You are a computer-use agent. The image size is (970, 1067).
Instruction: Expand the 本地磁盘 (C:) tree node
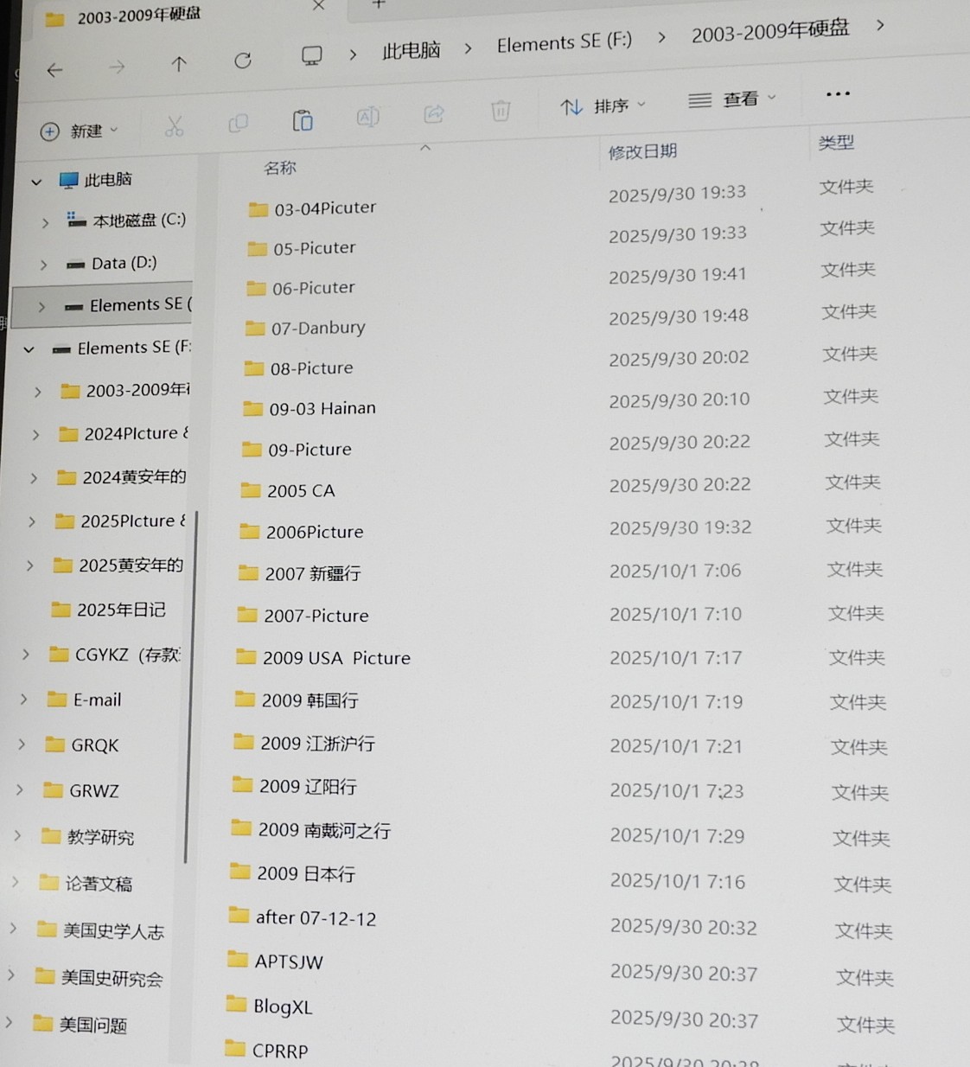[x=45, y=223]
